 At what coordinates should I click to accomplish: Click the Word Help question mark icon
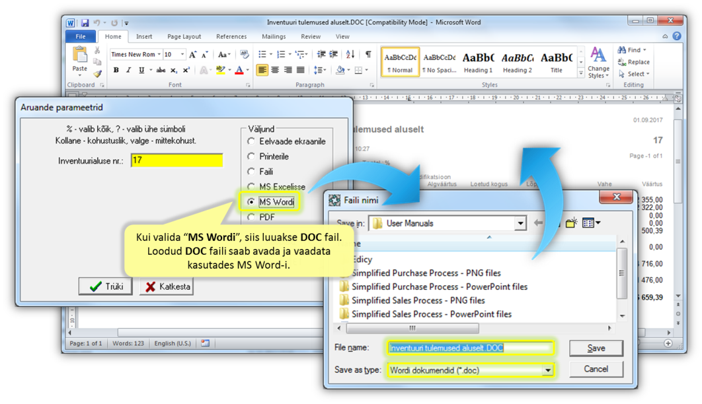click(677, 36)
